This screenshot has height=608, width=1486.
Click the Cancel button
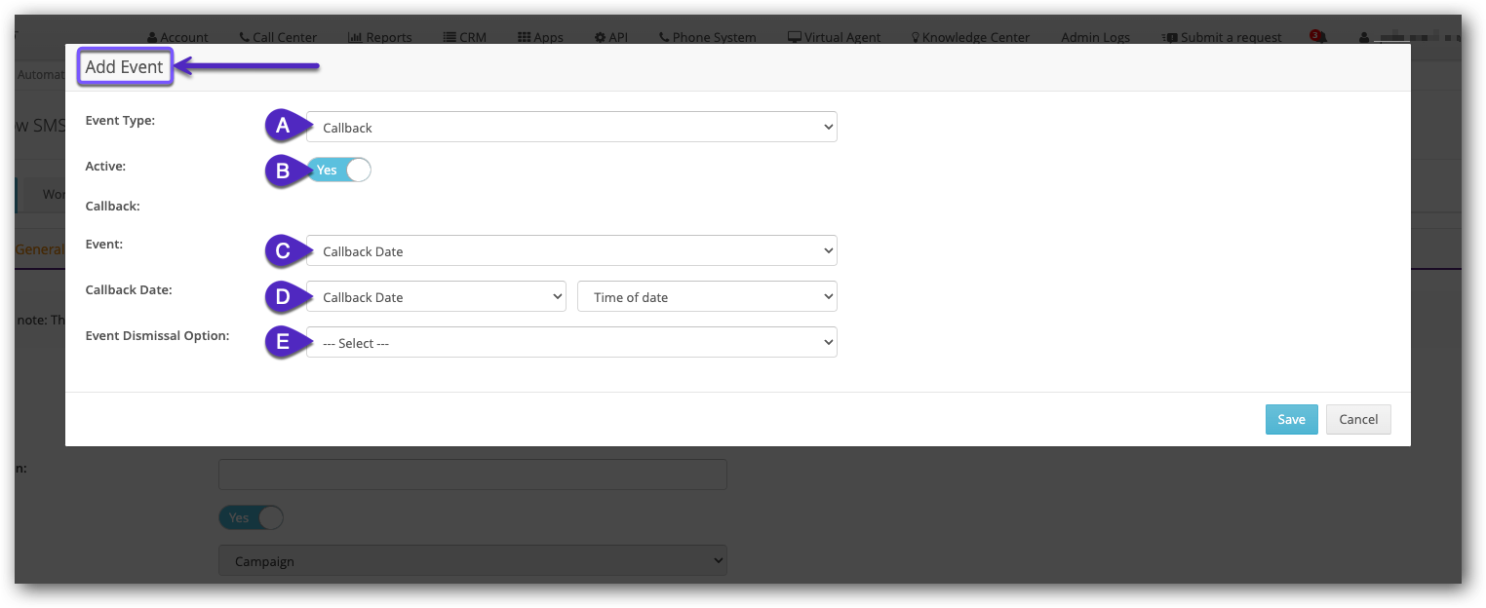(1358, 419)
